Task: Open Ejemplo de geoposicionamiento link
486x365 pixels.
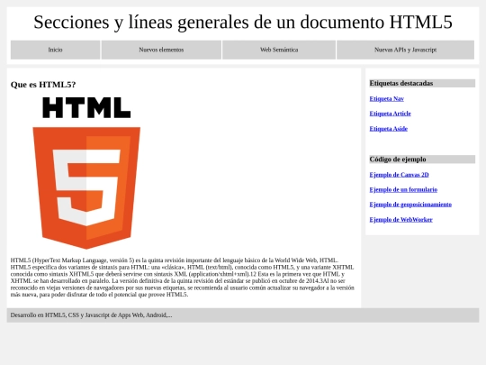Action: pyautogui.click(x=410, y=205)
